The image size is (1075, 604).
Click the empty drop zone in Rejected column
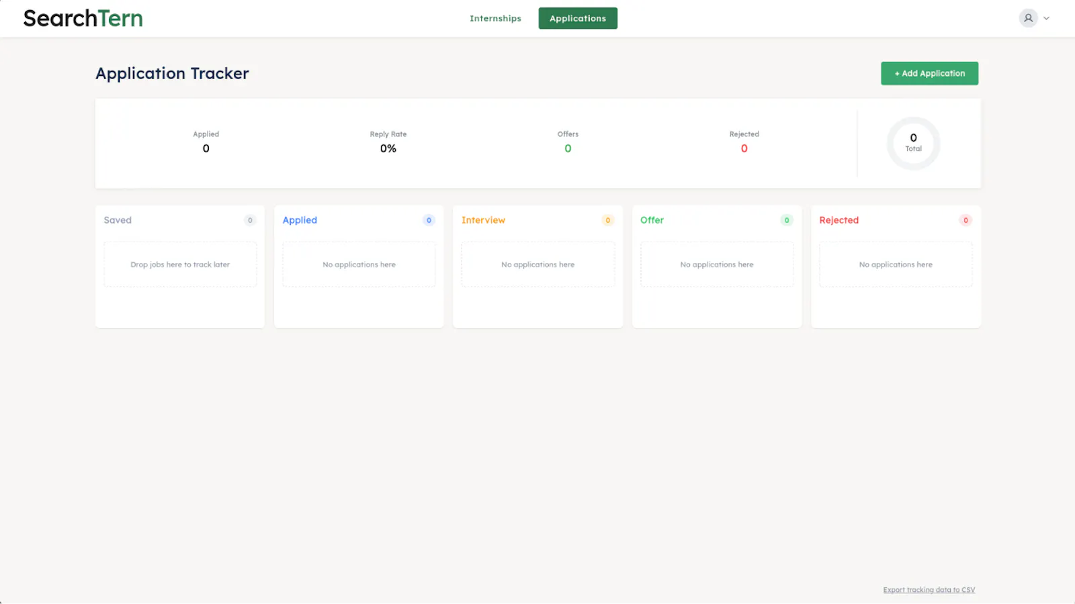pos(896,264)
